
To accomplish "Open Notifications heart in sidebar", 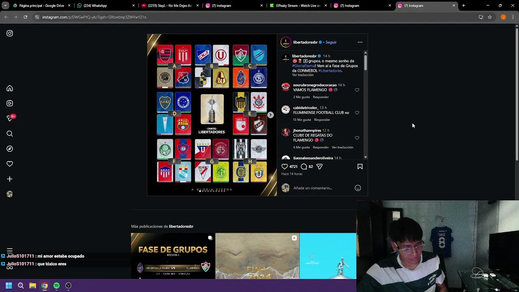I will 10,164.
